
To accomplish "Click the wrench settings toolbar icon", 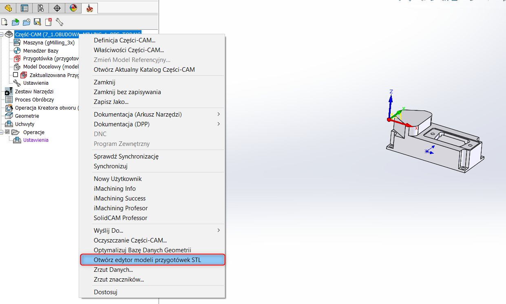I will (60, 22).
